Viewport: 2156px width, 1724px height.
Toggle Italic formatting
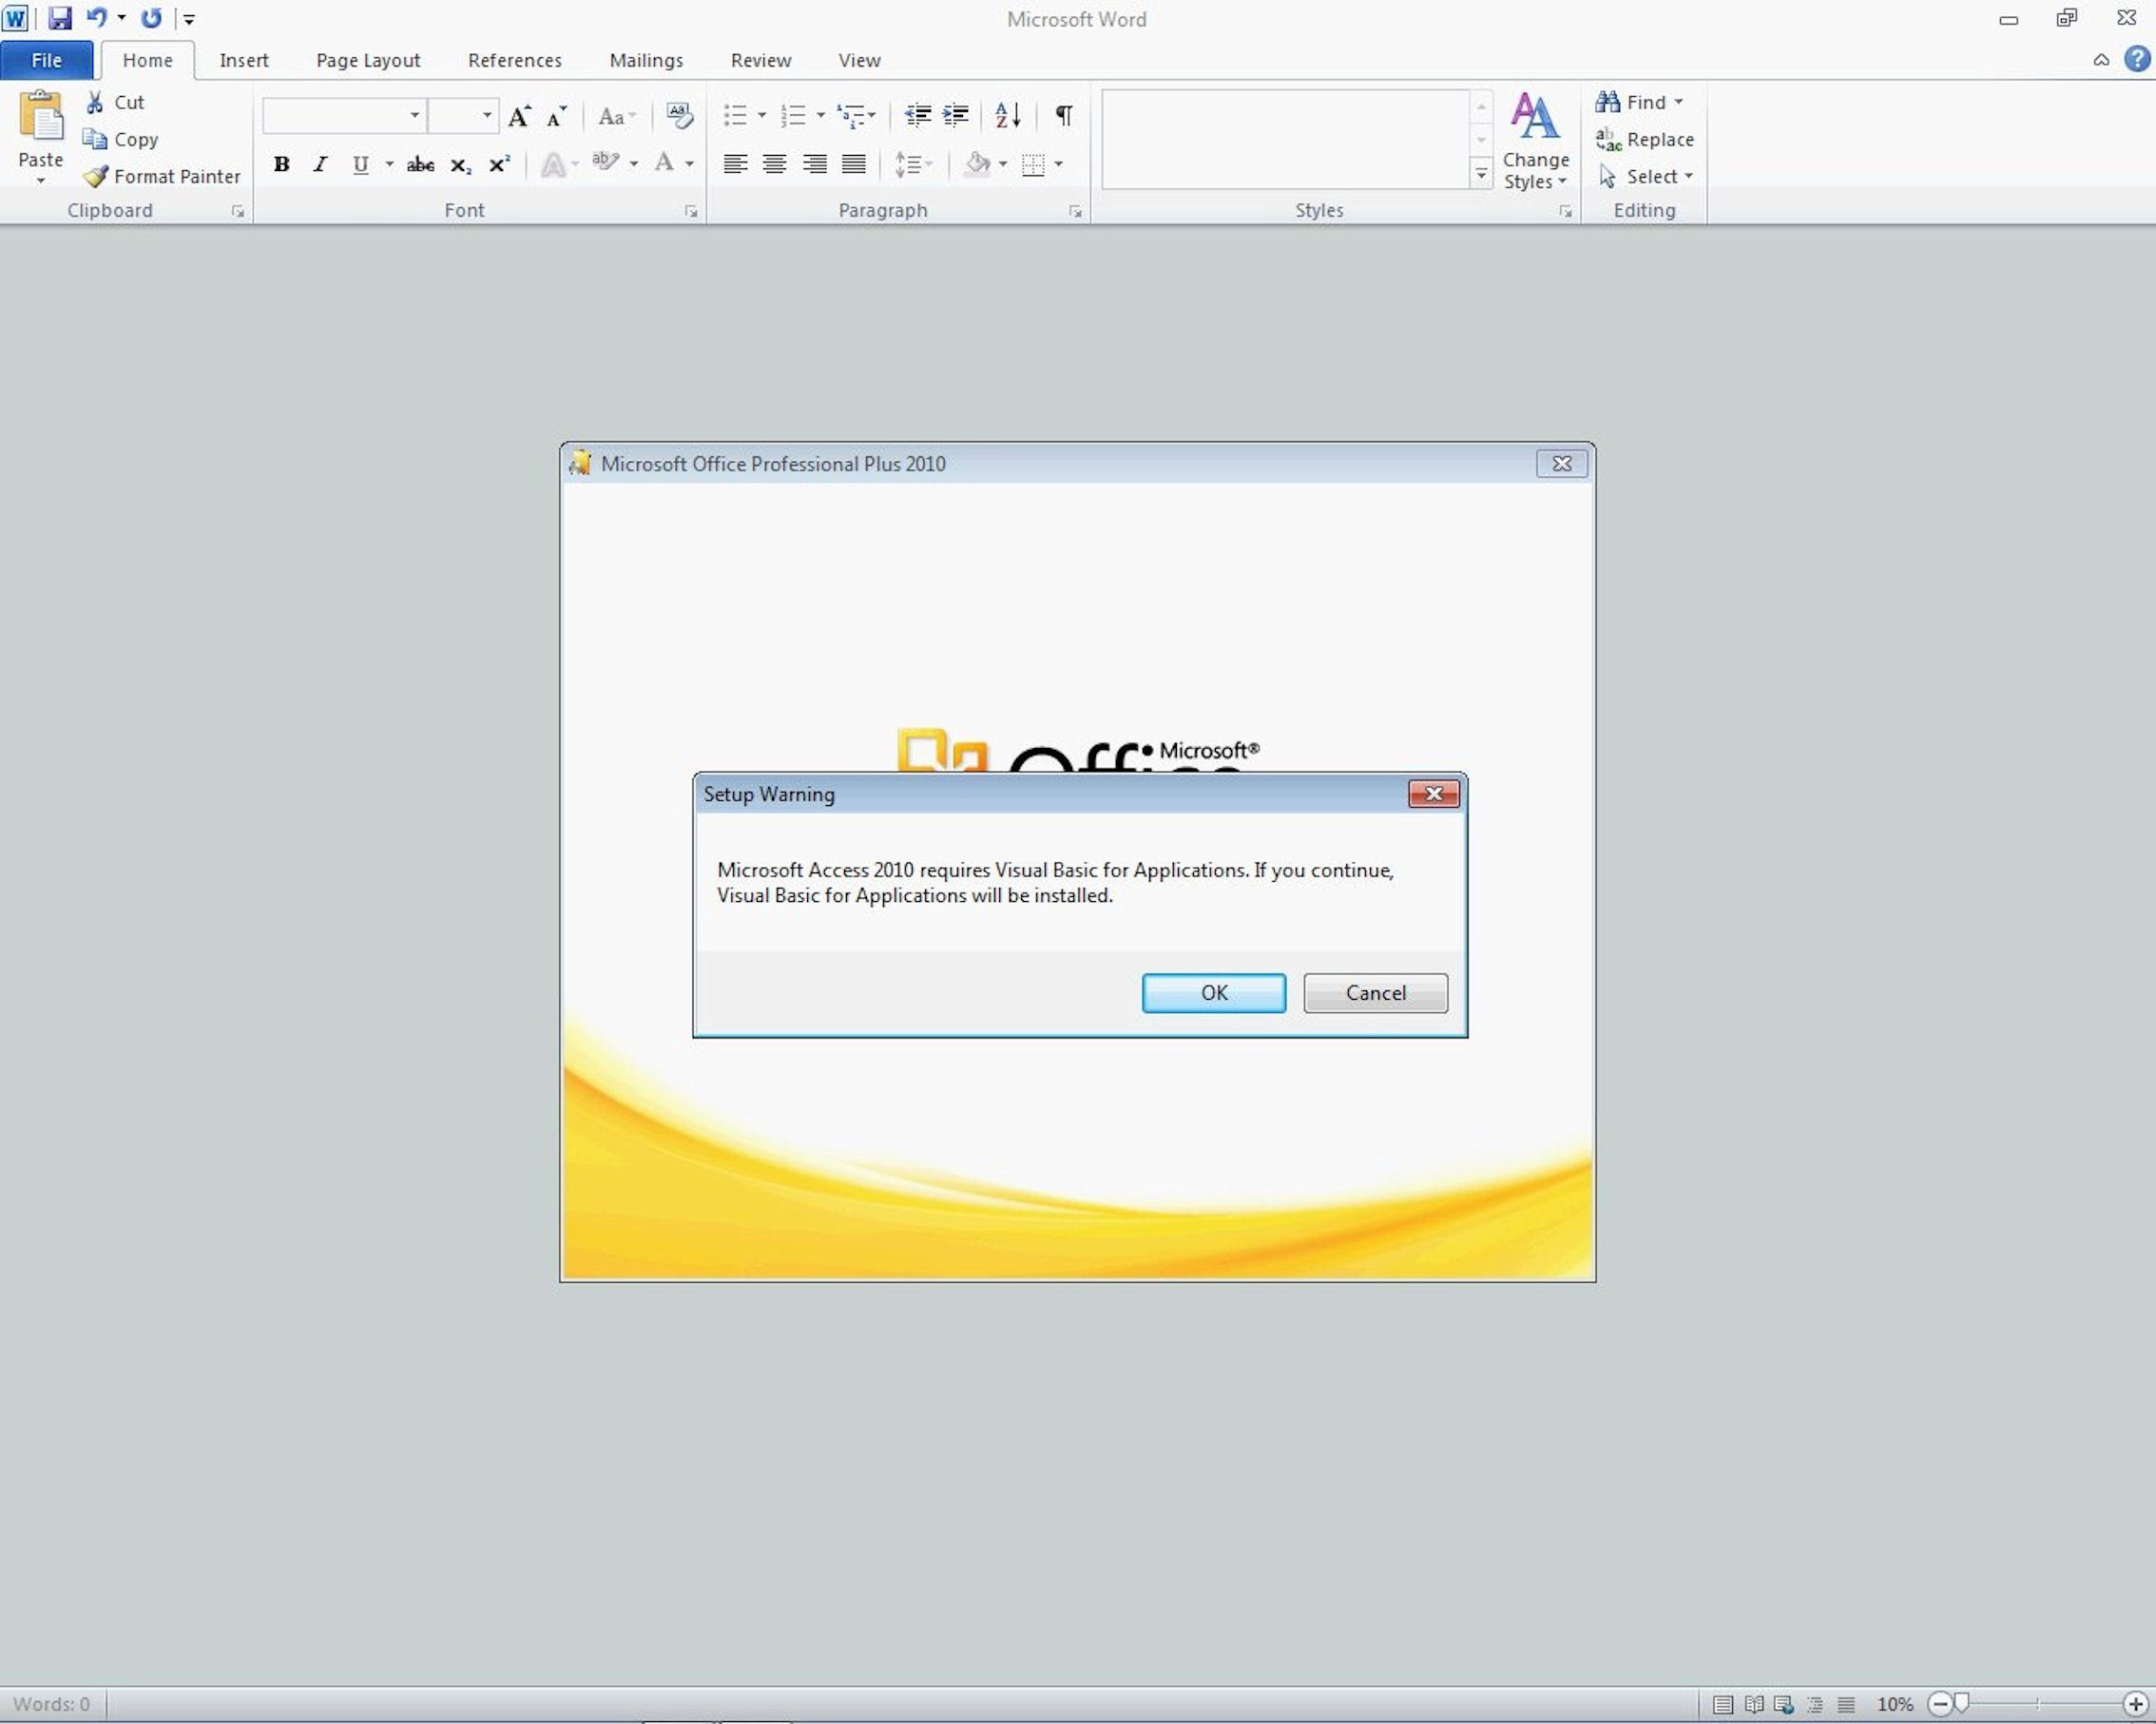click(320, 164)
